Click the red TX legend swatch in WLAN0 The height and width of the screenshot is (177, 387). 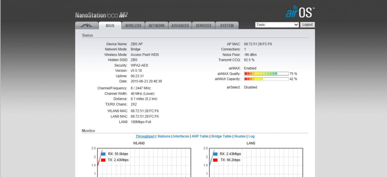[103, 160]
